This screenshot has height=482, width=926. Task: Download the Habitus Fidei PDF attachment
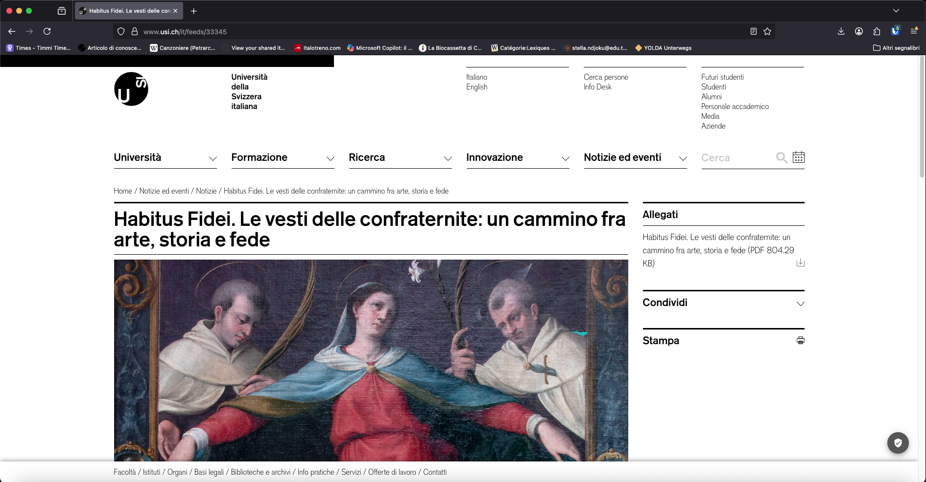[800, 263]
